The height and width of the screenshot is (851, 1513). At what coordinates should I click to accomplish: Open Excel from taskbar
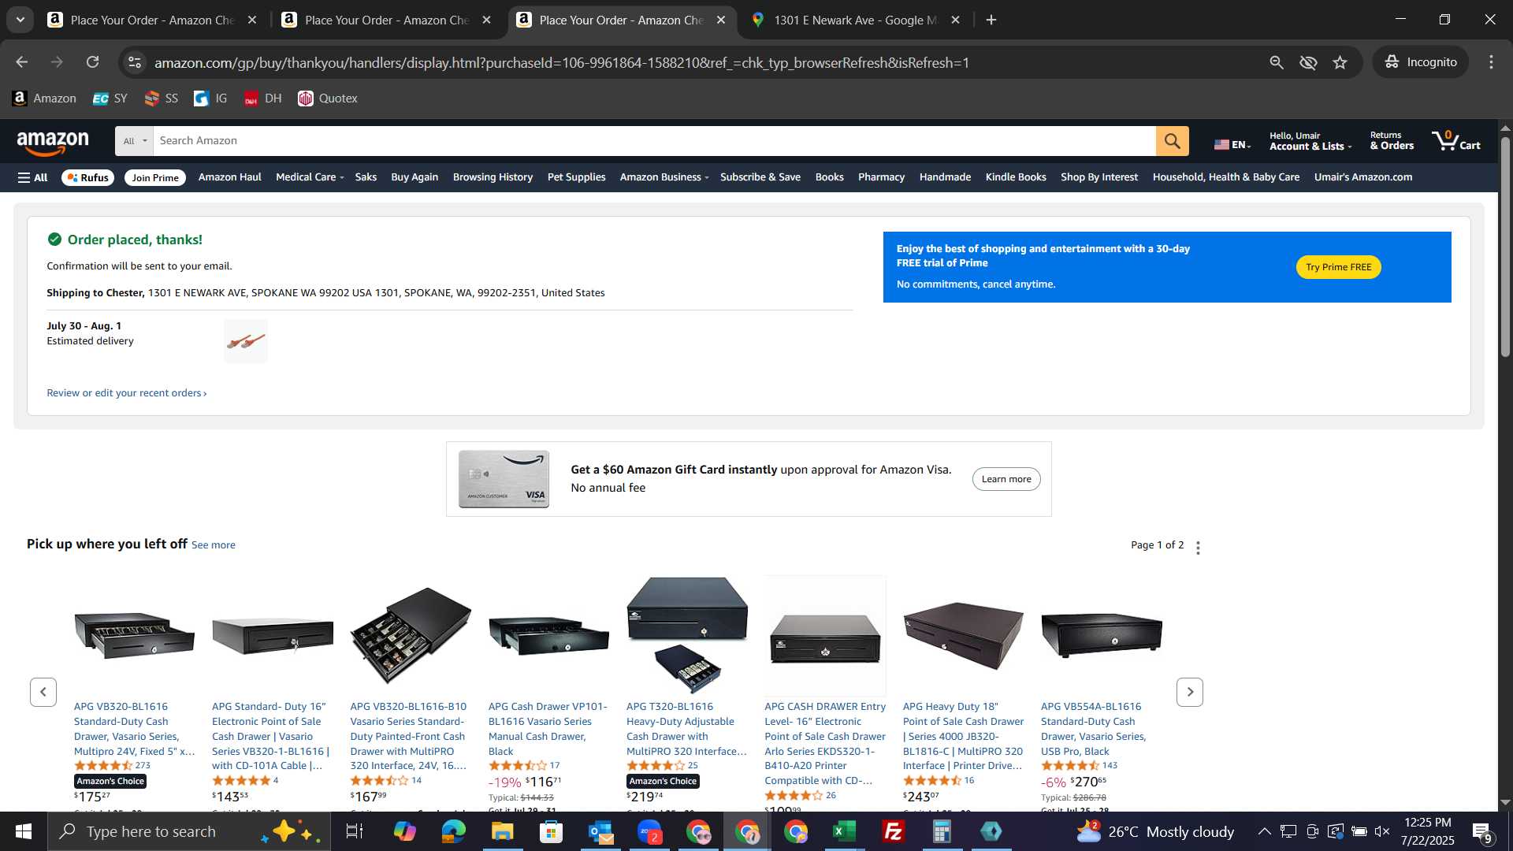click(x=844, y=831)
